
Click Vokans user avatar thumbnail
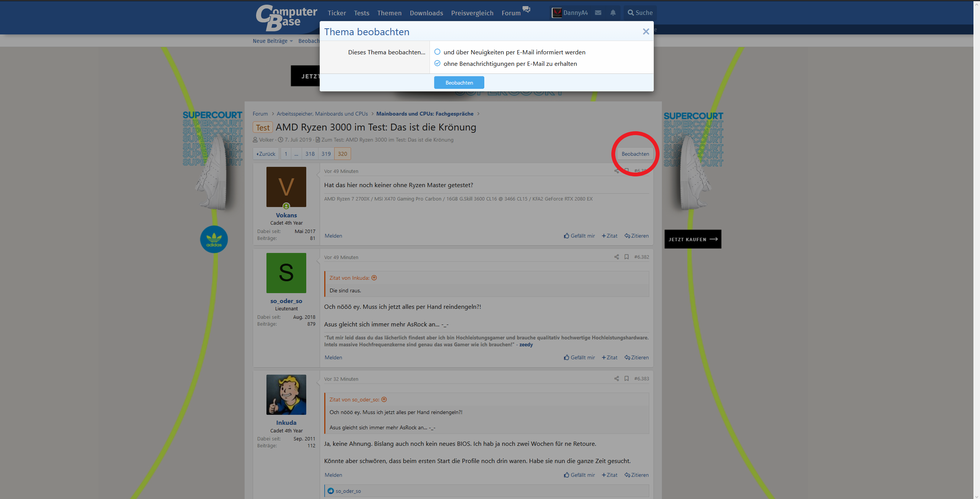[286, 187]
